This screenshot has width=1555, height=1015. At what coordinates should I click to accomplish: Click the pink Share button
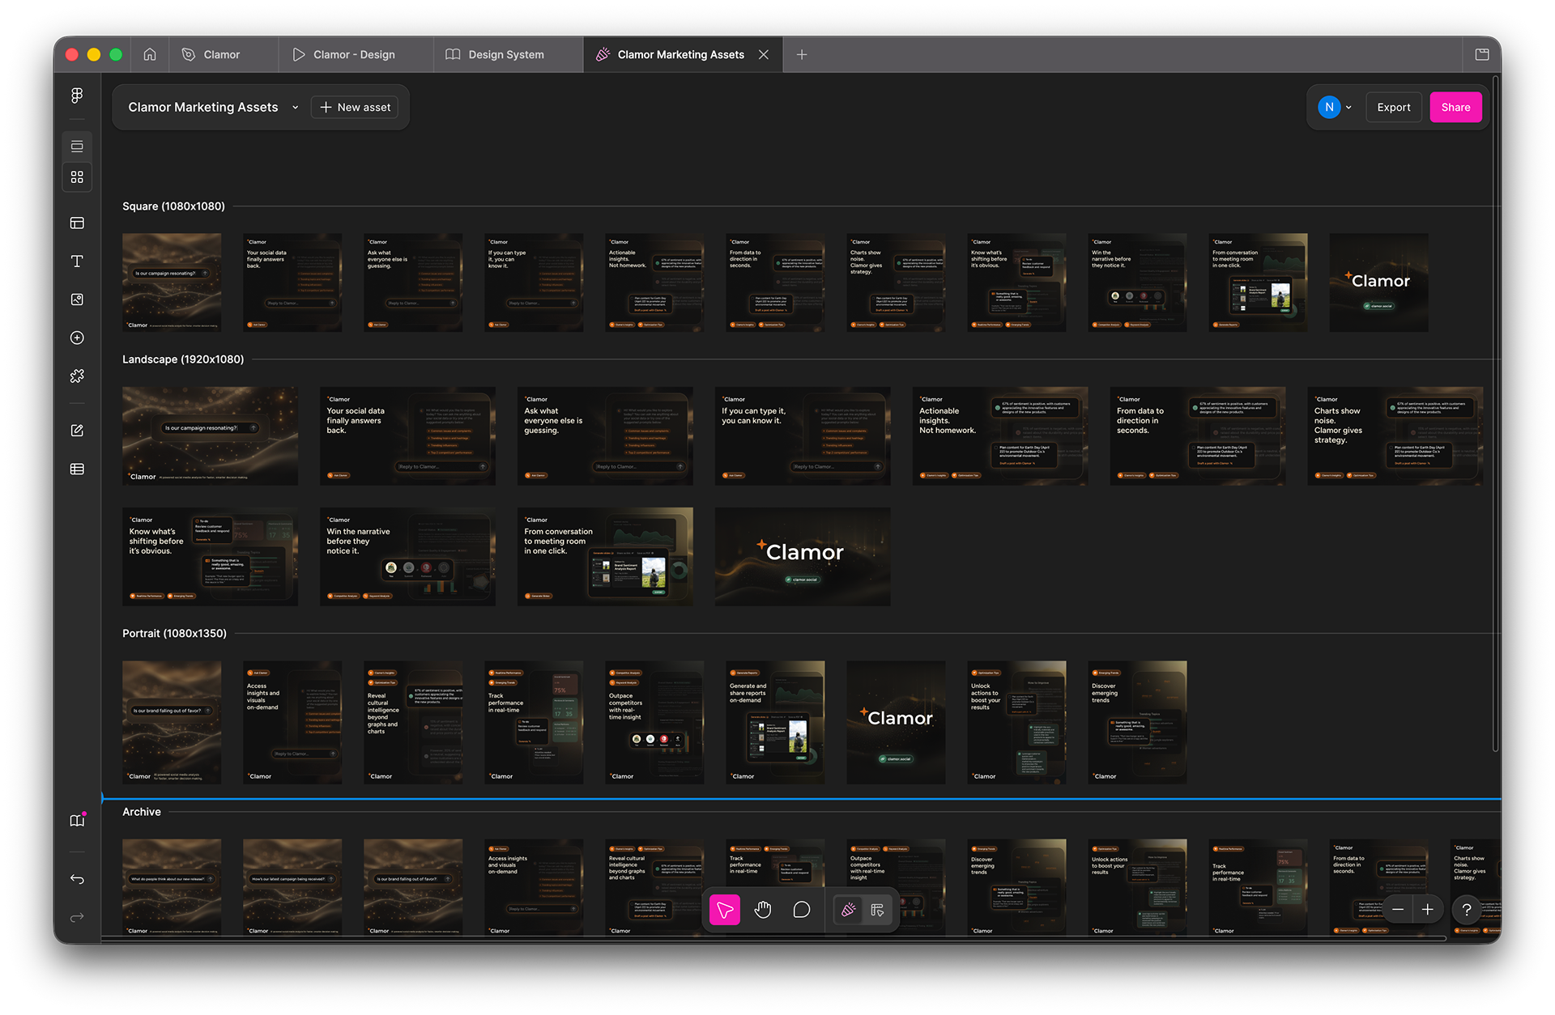pos(1455,108)
